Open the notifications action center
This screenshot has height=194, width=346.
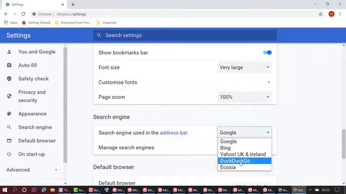tap(337, 190)
